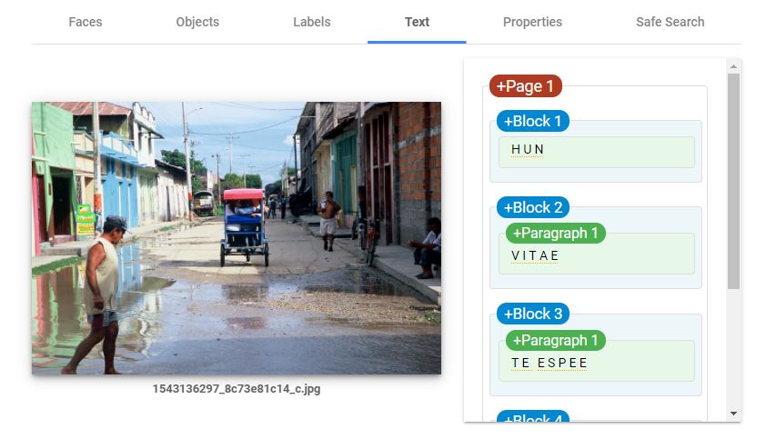
Task: Expand the +Block 1 badge
Action: (533, 121)
